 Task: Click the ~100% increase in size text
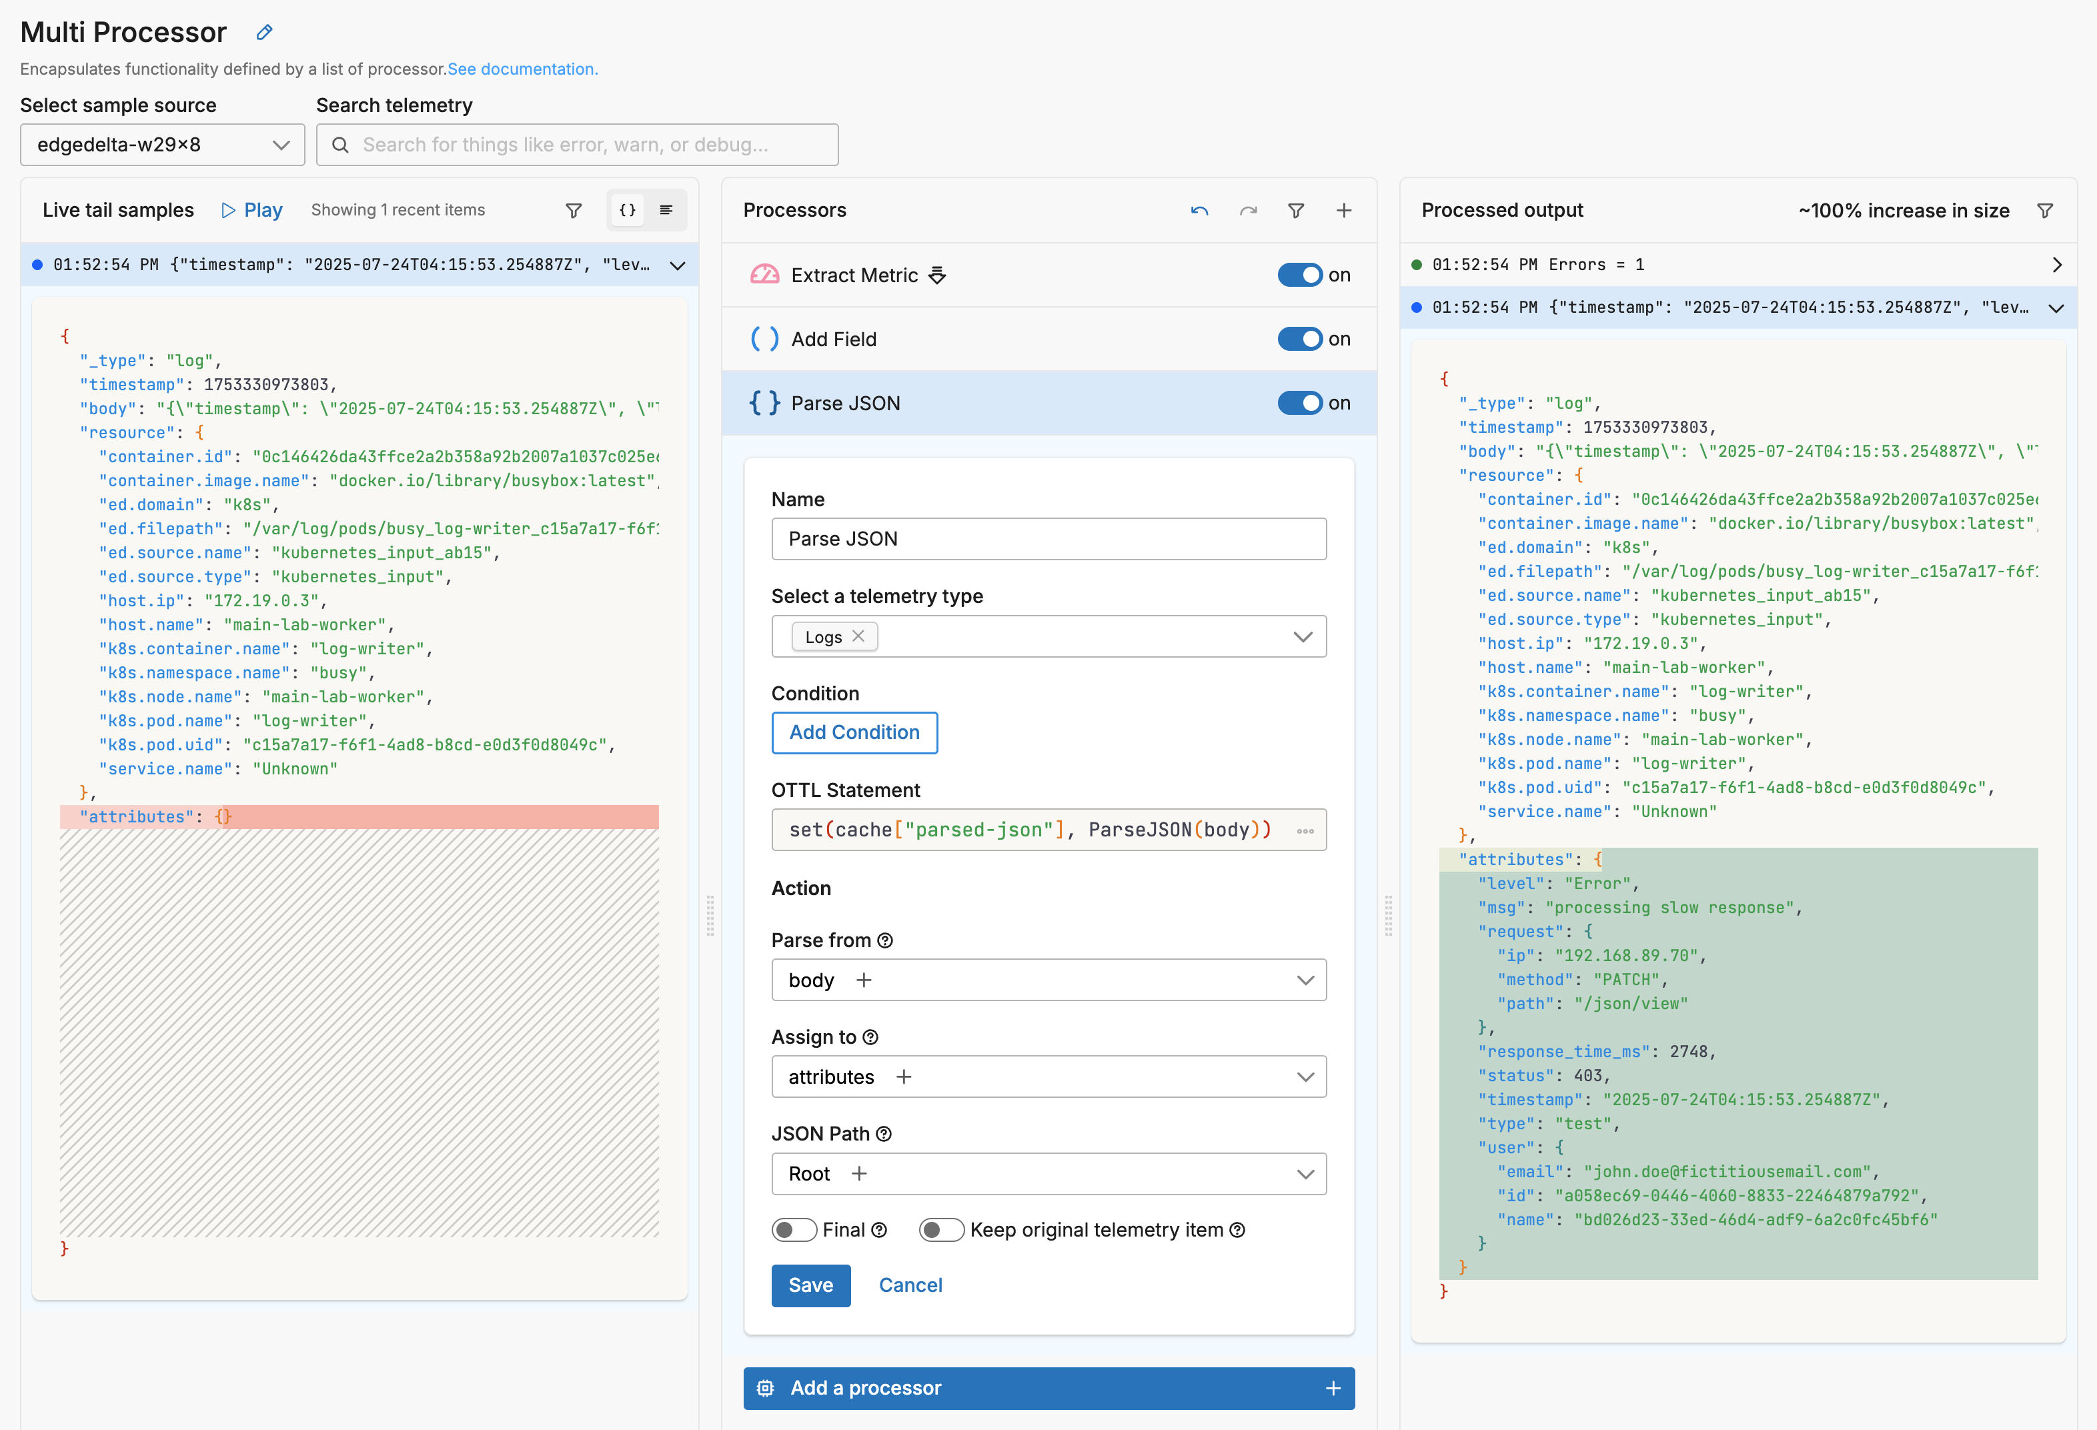1903,211
